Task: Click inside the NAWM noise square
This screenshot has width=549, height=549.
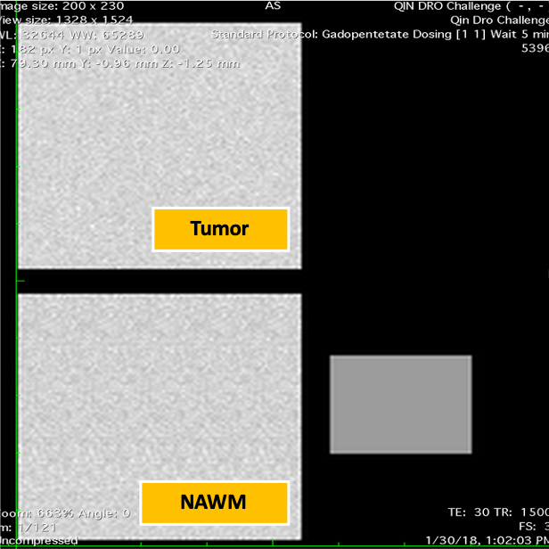Action: tap(134, 392)
